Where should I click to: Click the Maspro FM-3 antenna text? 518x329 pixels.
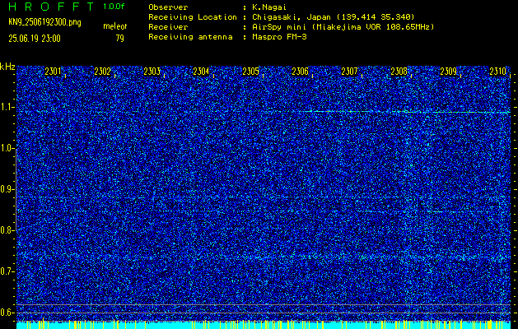[x=279, y=37]
